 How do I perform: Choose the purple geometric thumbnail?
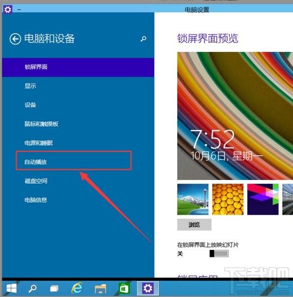click(263, 199)
